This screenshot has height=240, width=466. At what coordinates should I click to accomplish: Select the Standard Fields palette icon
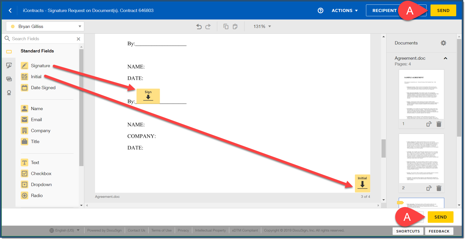9,52
